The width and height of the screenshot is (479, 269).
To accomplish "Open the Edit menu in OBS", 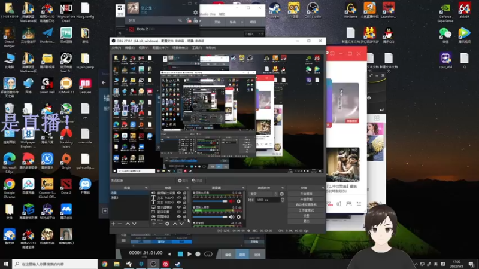I will tap(129, 48).
